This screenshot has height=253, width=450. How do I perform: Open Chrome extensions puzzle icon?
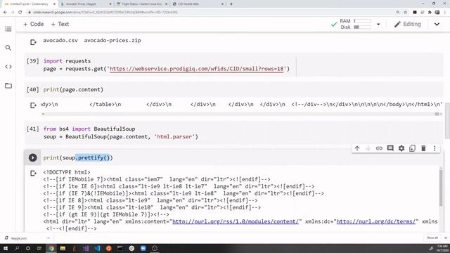coord(430,12)
